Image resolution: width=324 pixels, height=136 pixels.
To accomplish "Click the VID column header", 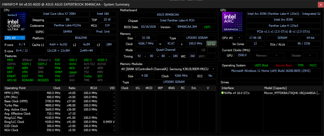I will click(x=107, y=88).
